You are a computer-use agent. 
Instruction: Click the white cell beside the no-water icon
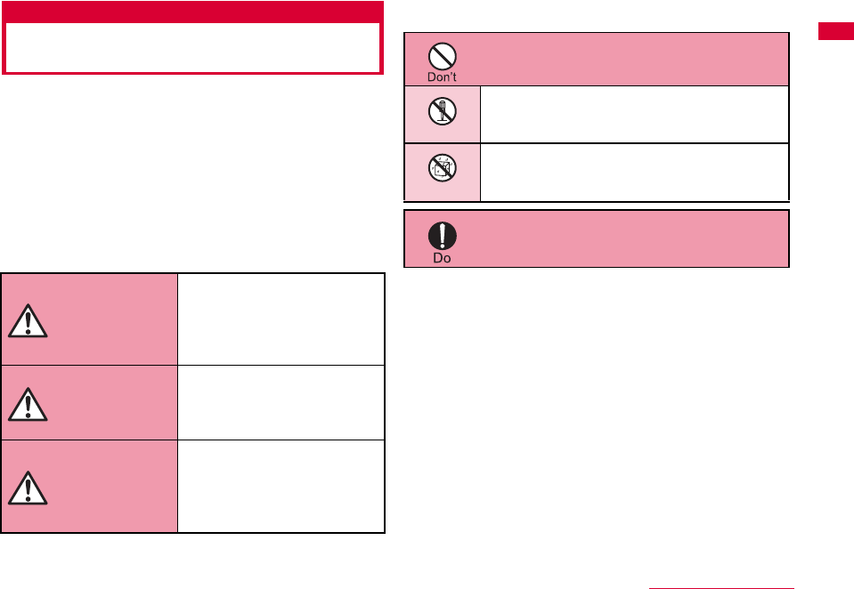pyautogui.click(x=634, y=172)
